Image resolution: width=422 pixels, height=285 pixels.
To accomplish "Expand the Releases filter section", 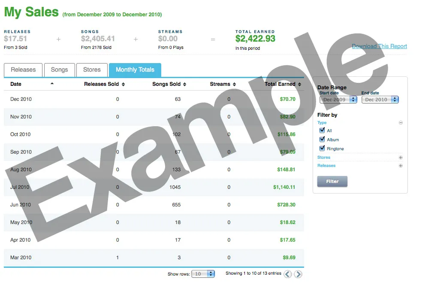I will pyautogui.click(x=401, y=166).
